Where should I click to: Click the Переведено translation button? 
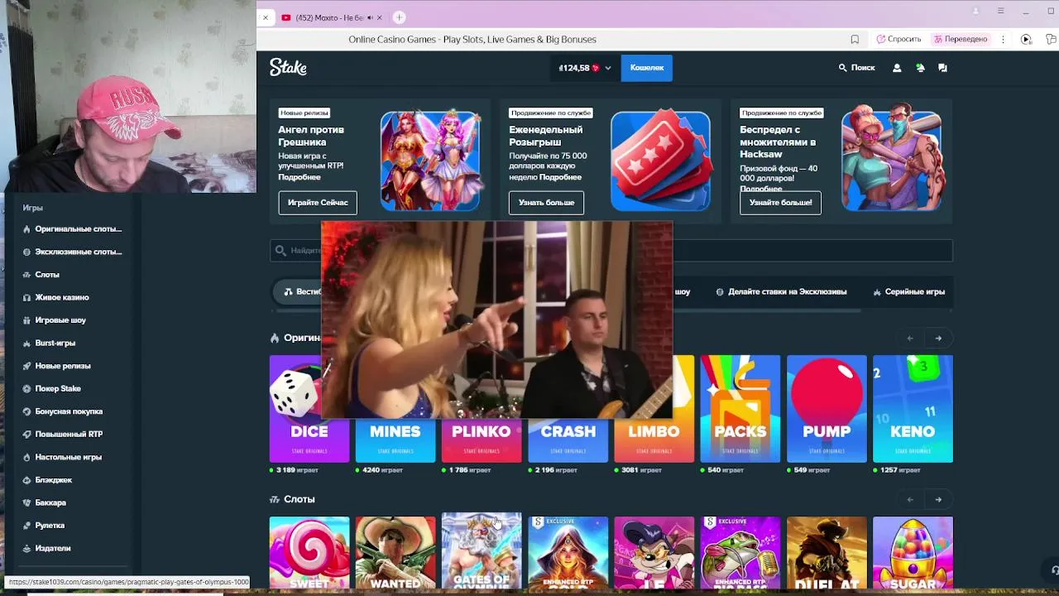960,39
